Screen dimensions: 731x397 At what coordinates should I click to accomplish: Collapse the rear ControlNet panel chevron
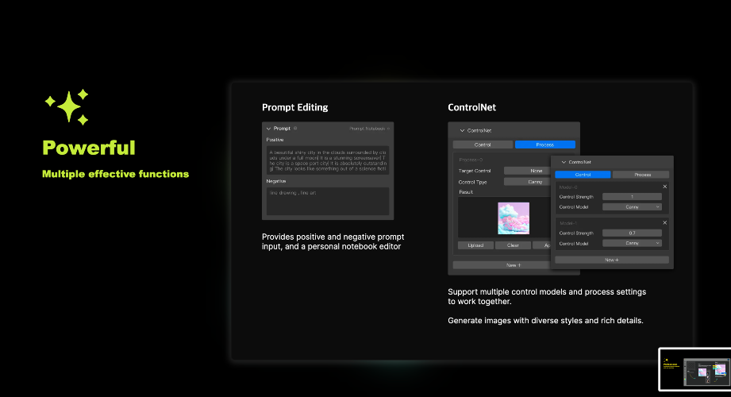[x=462, y=131]
